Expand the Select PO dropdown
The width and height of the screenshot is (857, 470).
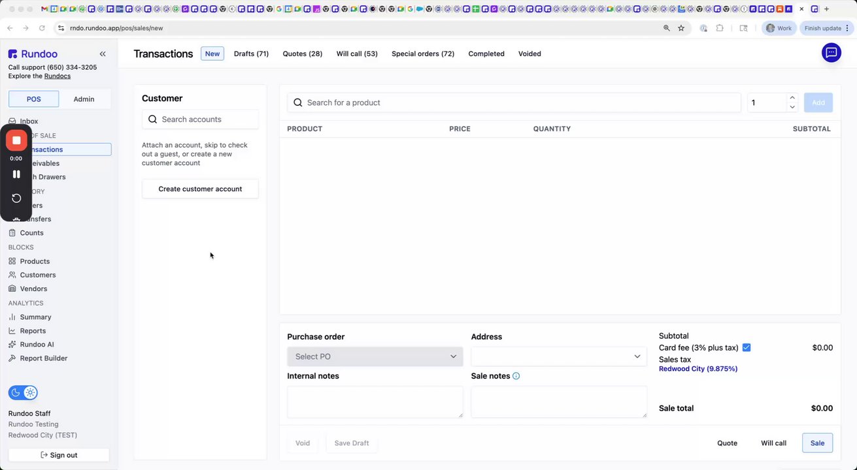[375, 356]
